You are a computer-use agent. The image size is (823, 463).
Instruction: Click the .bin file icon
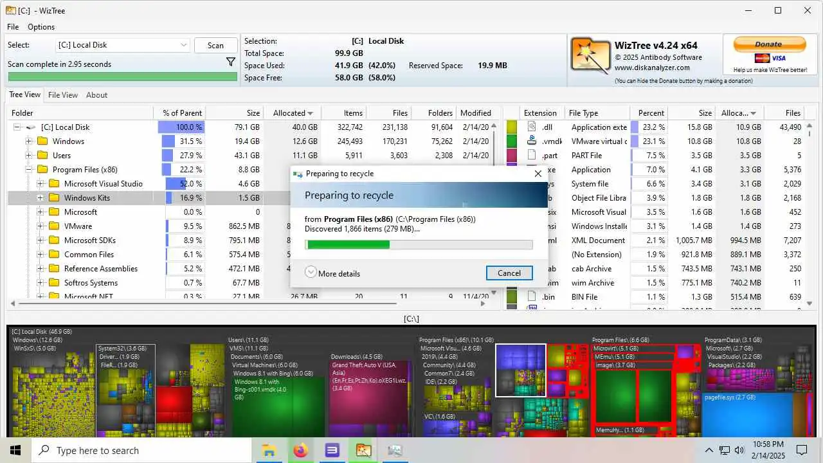(532, 296)
